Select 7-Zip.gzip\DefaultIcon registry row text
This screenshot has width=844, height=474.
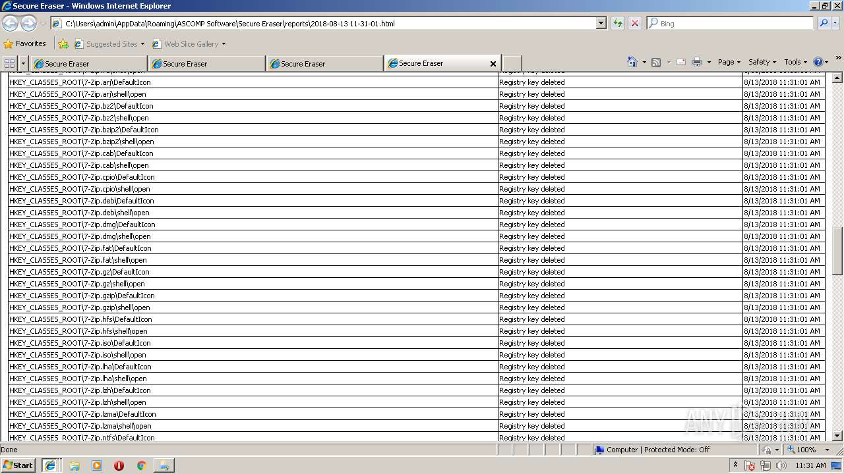click(82, 296)
